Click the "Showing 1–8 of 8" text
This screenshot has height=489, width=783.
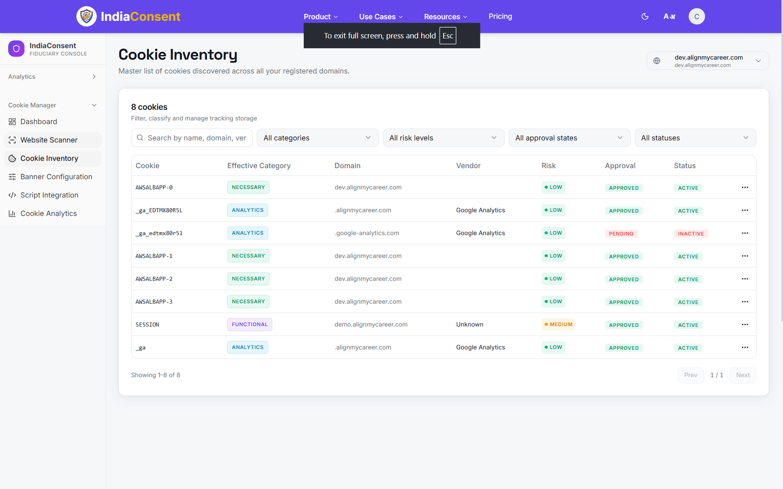tap(156, 375)
